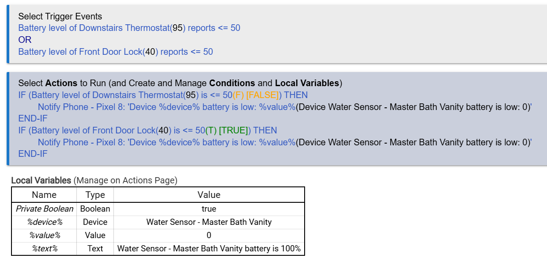Click the Select Trigger Events heading
The width and height of the screenshot is (547, 258).
coord(60,16)
